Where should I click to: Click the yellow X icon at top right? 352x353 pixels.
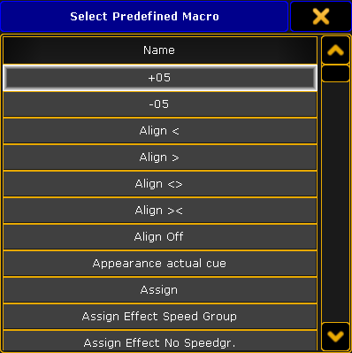coord(321,16)
